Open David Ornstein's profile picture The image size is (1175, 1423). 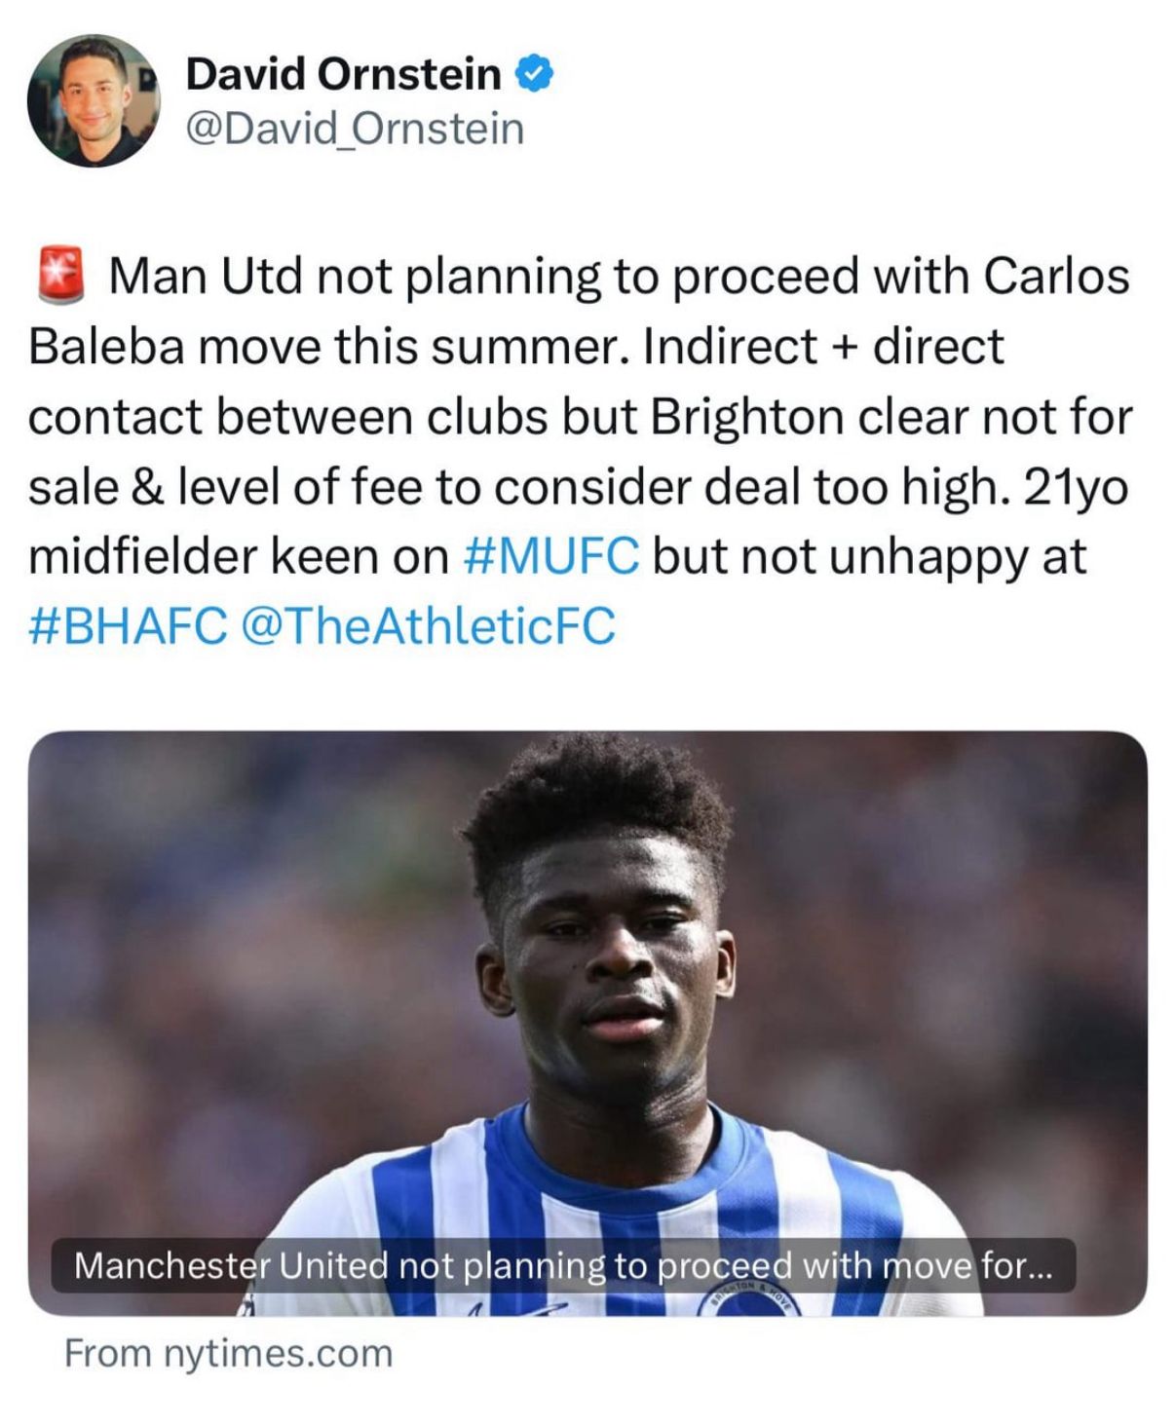click(94, 100)
